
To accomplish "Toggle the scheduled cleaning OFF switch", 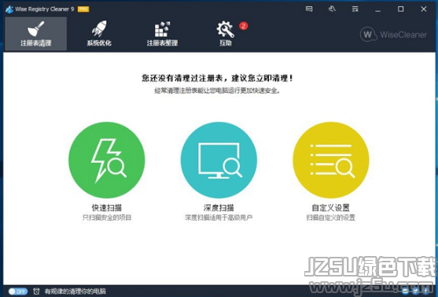I will tap(17, 291).
